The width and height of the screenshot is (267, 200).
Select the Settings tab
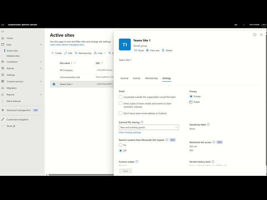tap(166, 78)
